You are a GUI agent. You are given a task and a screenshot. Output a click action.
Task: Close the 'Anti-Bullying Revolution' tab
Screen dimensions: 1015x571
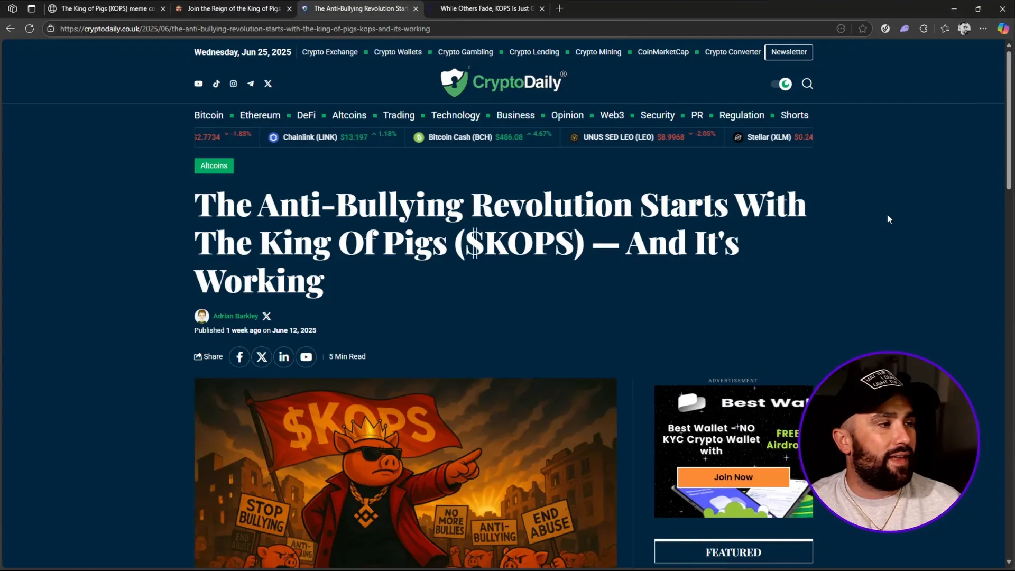tap(416, 8)
